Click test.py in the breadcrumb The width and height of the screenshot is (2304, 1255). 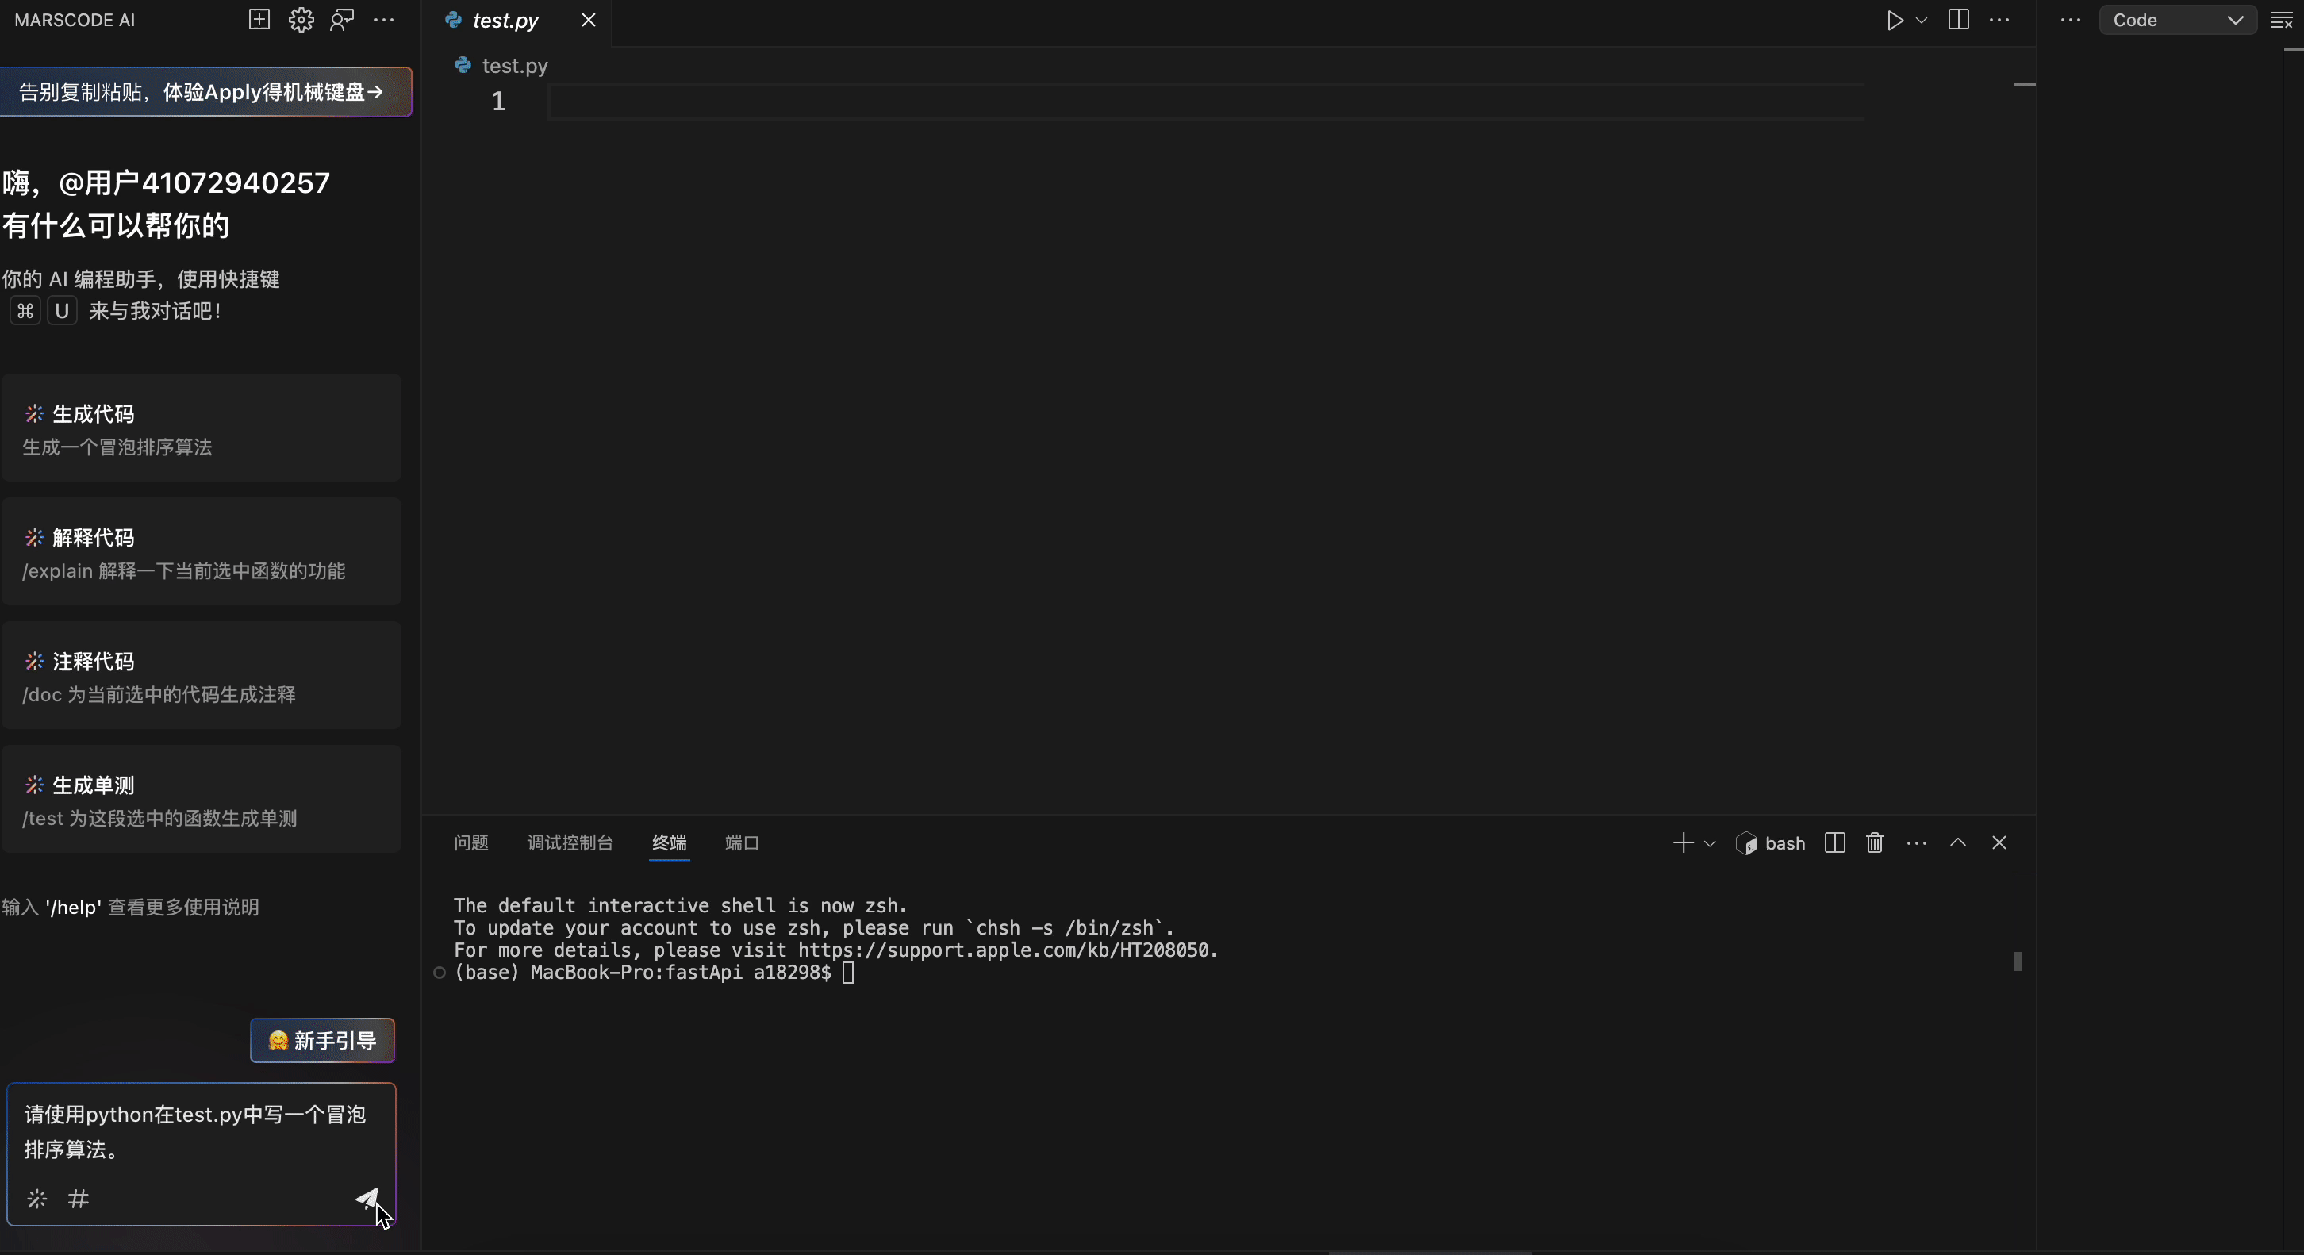(514, 66)
